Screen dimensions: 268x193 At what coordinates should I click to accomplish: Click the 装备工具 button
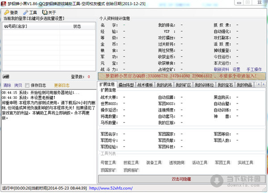154,163
